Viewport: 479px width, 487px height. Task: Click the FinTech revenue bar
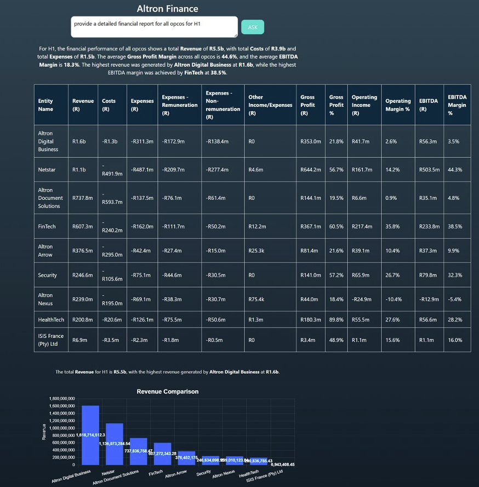(x=162, y=454)
